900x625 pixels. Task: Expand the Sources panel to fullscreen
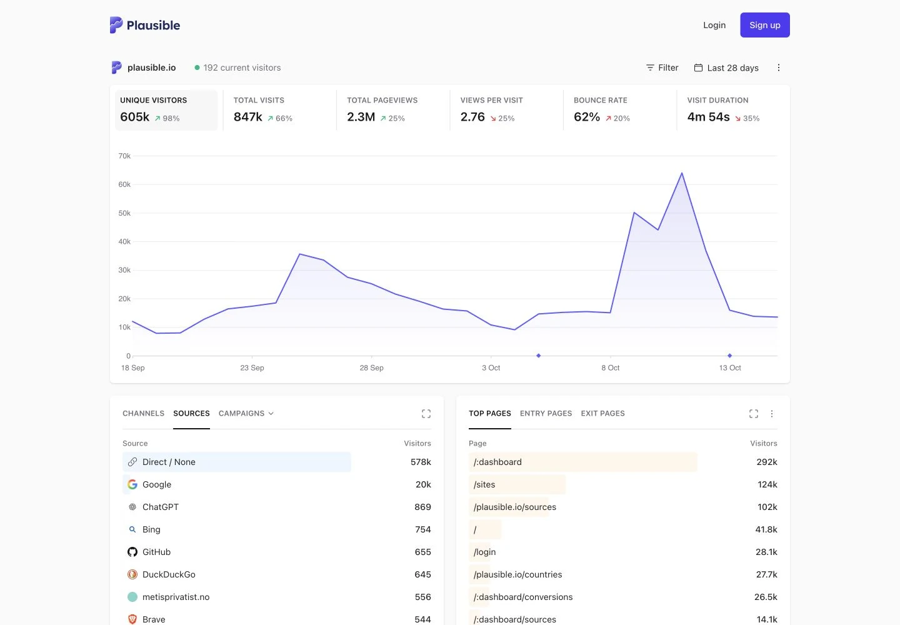point(426,414)
